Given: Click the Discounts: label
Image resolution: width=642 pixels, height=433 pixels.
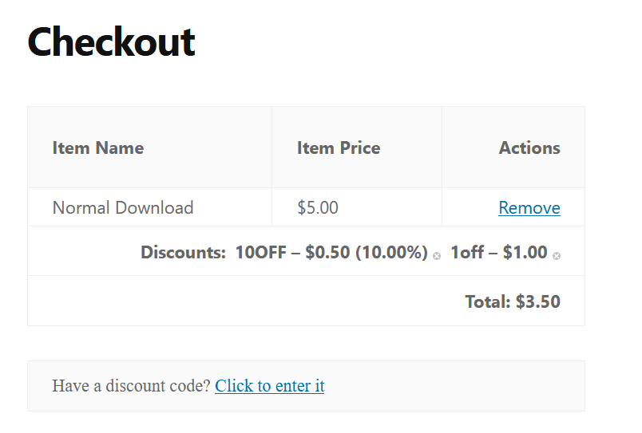Looking at the screenshot, I should (x=183, y=253).
